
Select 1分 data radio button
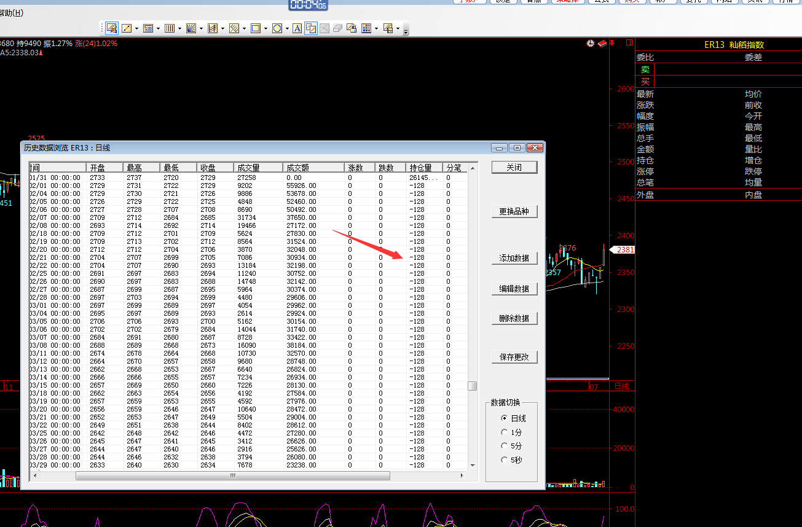[x=505, y=432]
